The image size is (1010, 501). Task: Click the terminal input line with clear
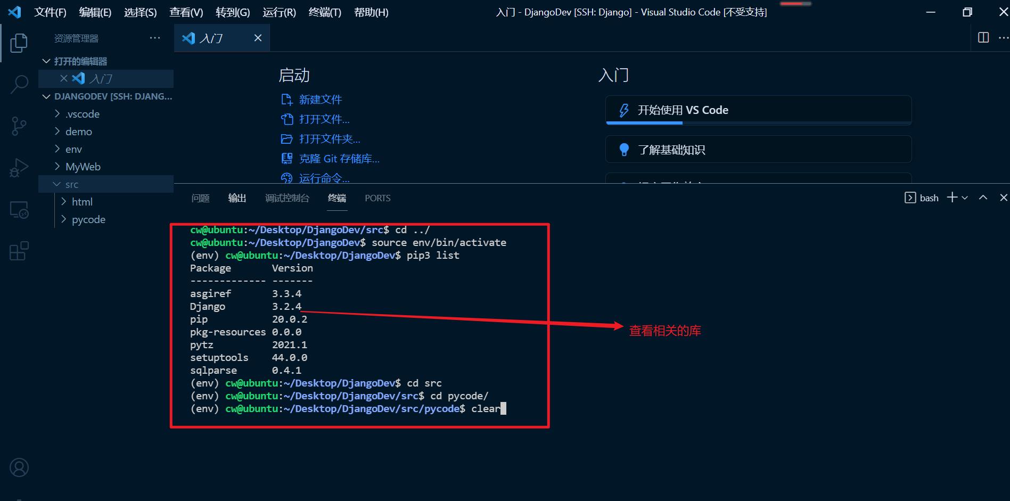(348, 409)
